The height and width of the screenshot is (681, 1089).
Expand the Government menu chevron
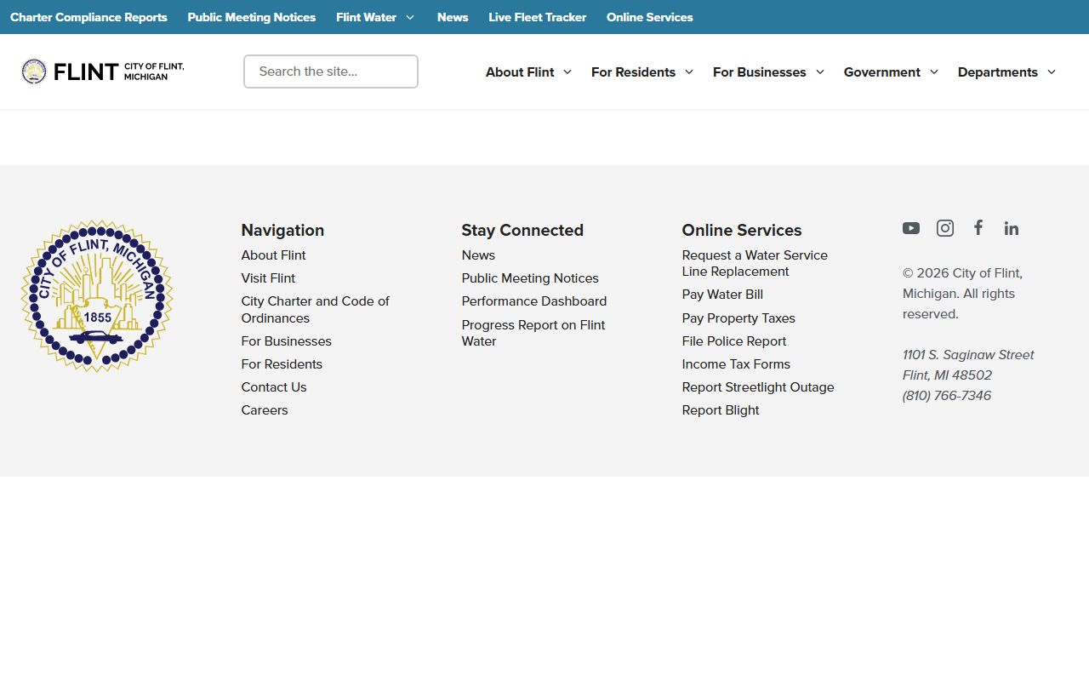tap(934, 72)
